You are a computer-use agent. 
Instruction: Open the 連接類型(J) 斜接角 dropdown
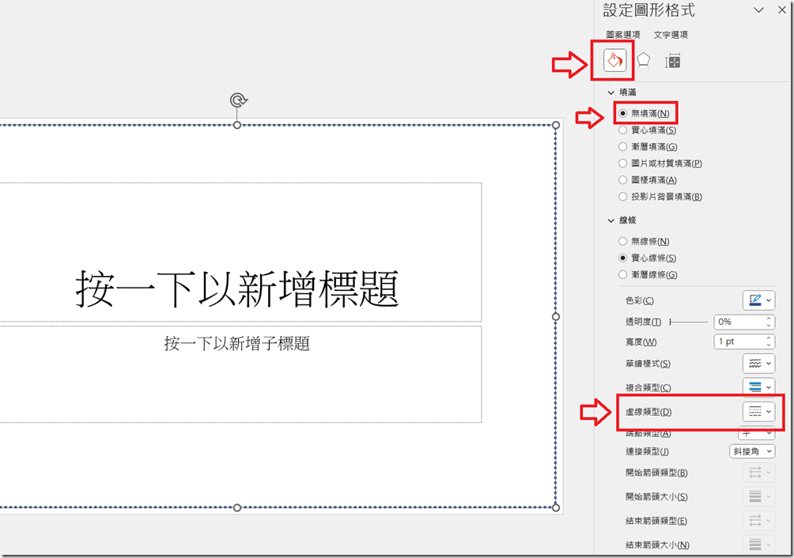(x=752, y=451)
